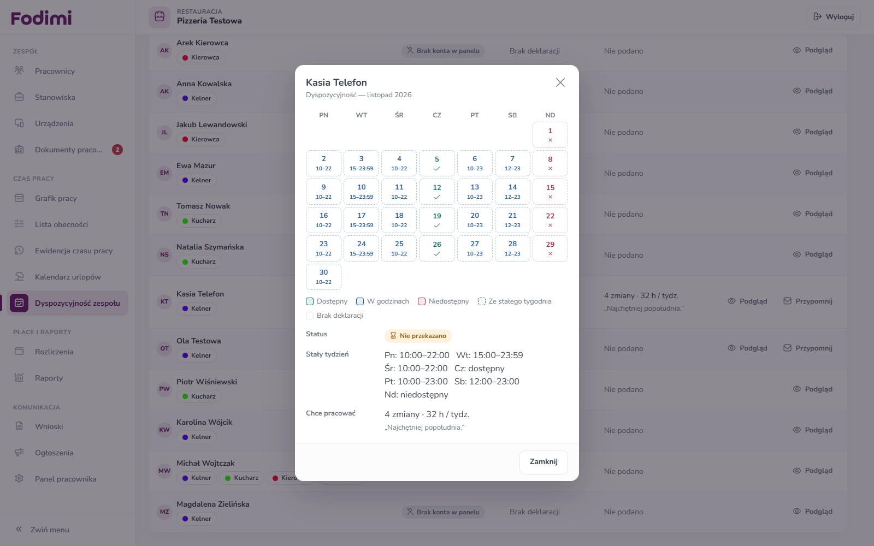Open Ewidencja czasu pracy clock icon
This screenshot has height=546, width=874.
coord(19,251)
